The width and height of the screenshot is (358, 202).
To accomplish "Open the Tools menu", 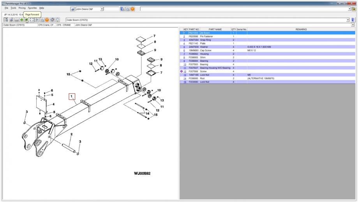I will [14, 8].
